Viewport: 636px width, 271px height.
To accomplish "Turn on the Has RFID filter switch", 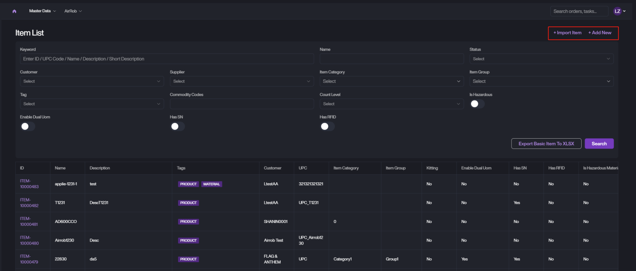I will click(x=327, y=126).
